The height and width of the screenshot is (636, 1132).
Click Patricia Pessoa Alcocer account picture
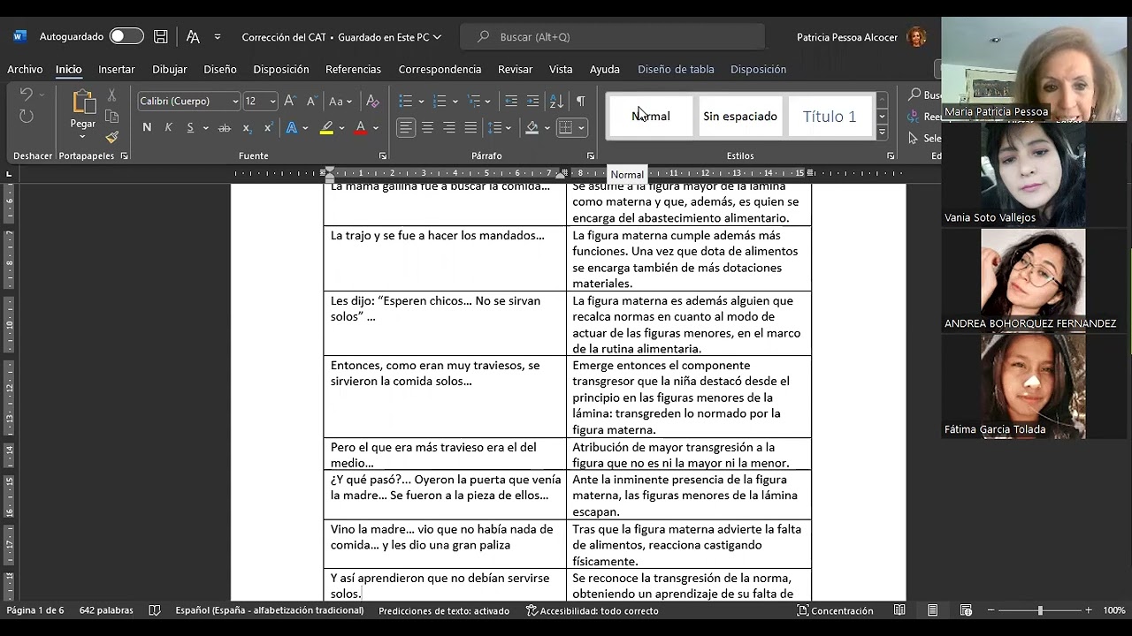[917, 37]
